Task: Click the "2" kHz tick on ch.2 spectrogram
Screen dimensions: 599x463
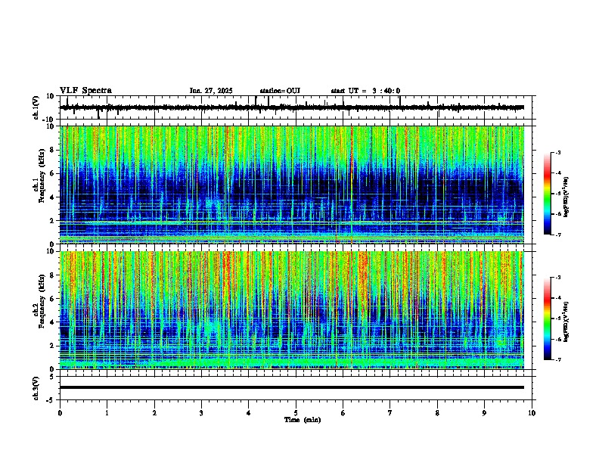Action: (52, 346)
